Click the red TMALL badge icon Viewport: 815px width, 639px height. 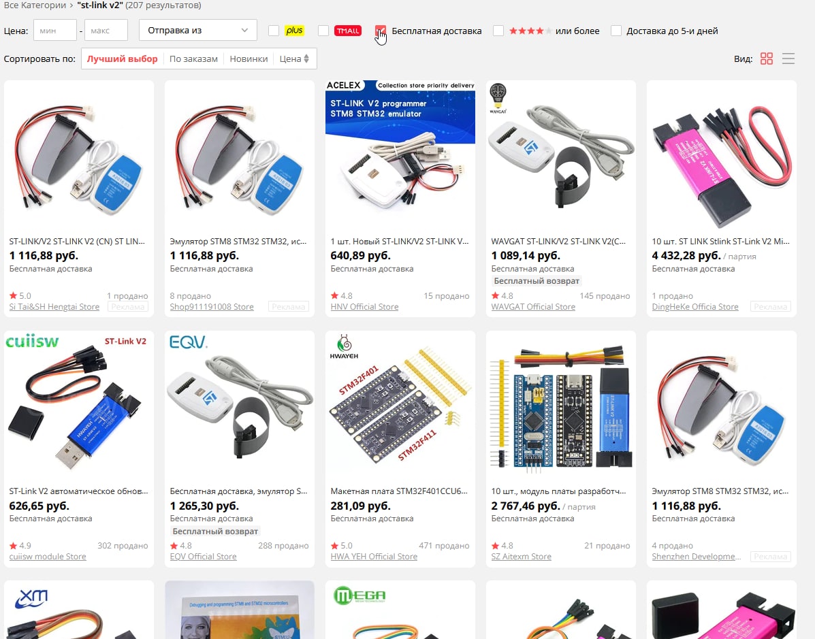[348, 31]
